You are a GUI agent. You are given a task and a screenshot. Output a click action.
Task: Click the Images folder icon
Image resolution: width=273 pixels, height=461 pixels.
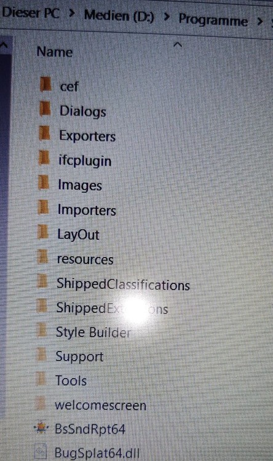(44, 183)
